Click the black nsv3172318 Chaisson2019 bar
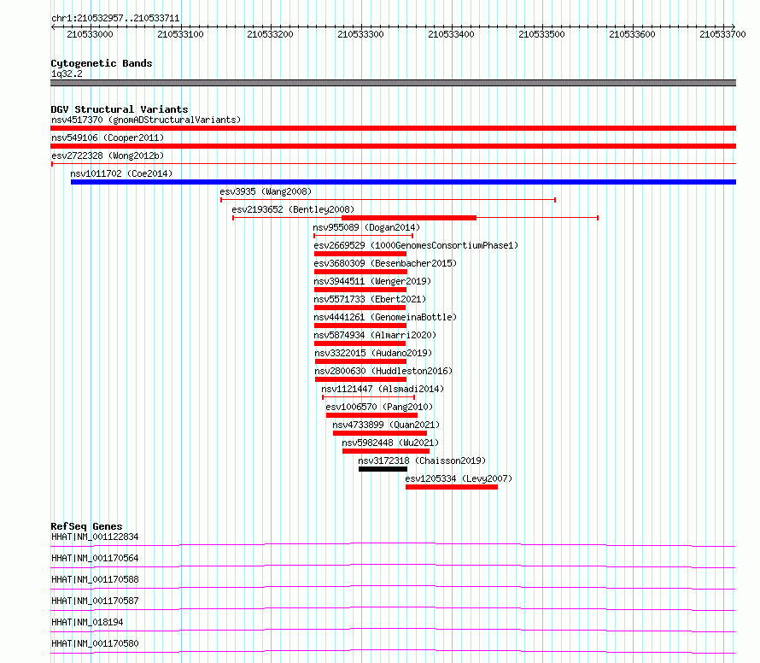 click(383, 469)
